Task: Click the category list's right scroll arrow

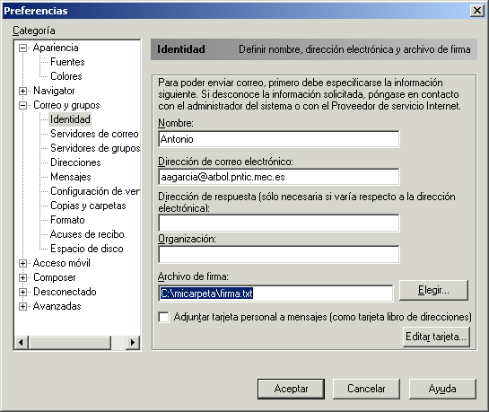Action: click(x=133, y=343)
